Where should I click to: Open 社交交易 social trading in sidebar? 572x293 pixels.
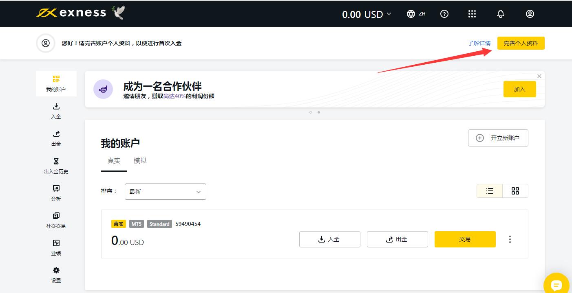(56, 220)
